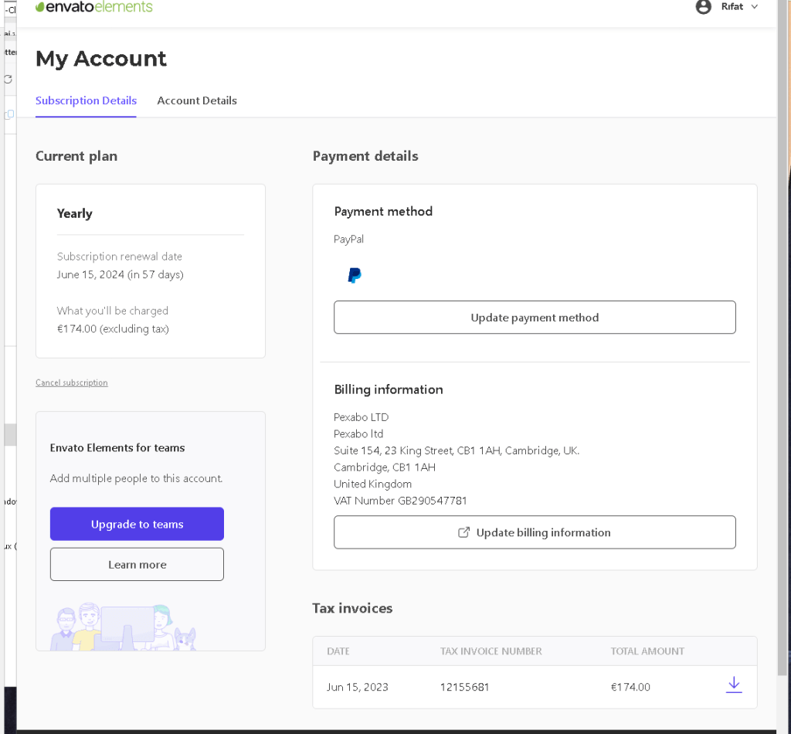Click the Cancel subscription link
Screen dimensions: 791x734
tap(72, 382)
